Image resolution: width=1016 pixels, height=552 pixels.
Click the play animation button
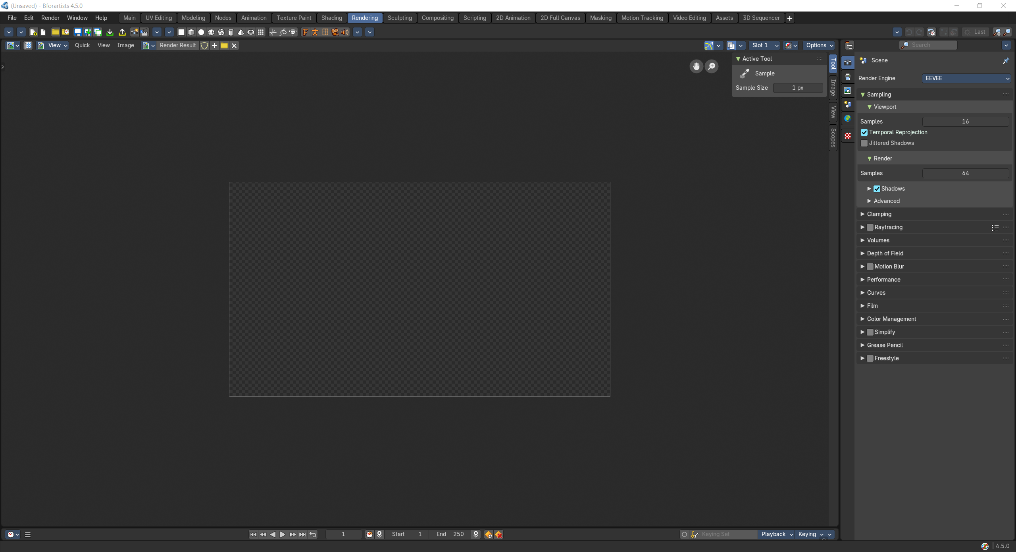283,535
